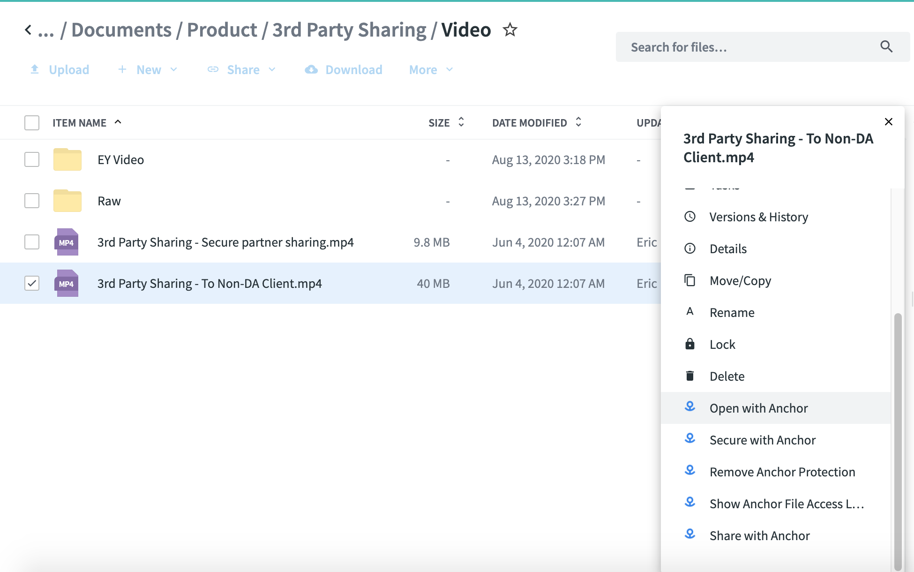
Task: Click the Delete trash icon
Action: 689,376
